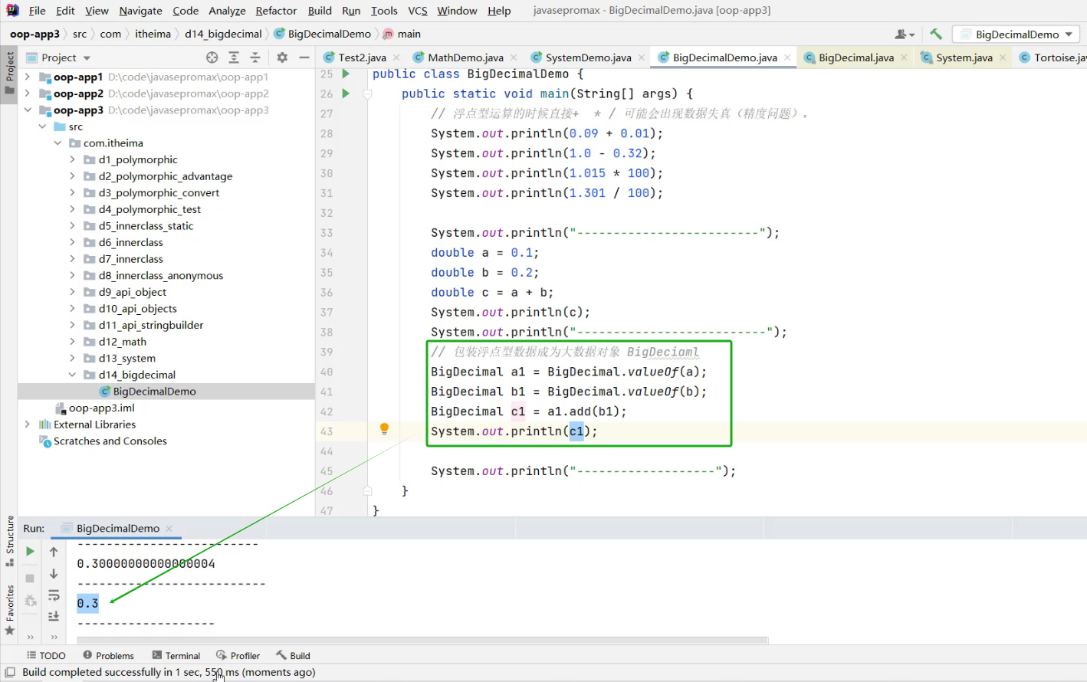
Task: Click the tool windows toggle in status bar
Action: pos(10,672)
